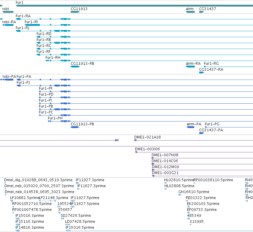Select the Fur1-RC transcript label
The image size is (253, 232).
pos(44,46)
